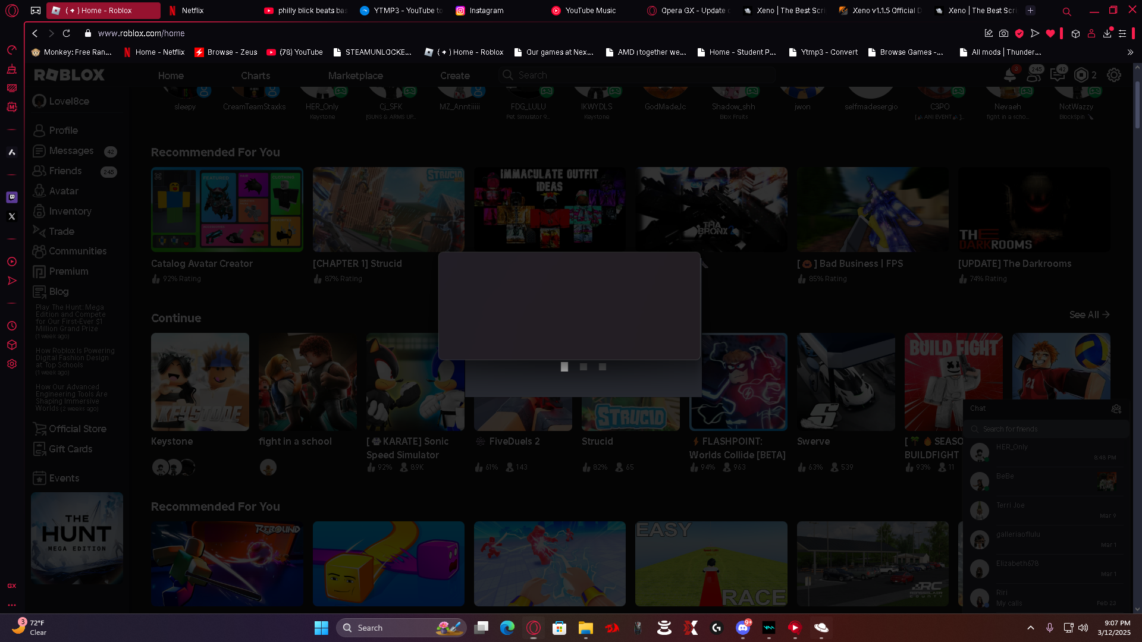1142x642 pixels.
Task: Open the downloads icon in browser toolbar
Action: point(1107,33)
